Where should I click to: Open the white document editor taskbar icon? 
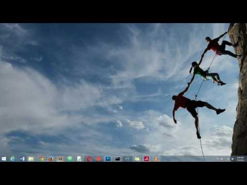[79, 159]
